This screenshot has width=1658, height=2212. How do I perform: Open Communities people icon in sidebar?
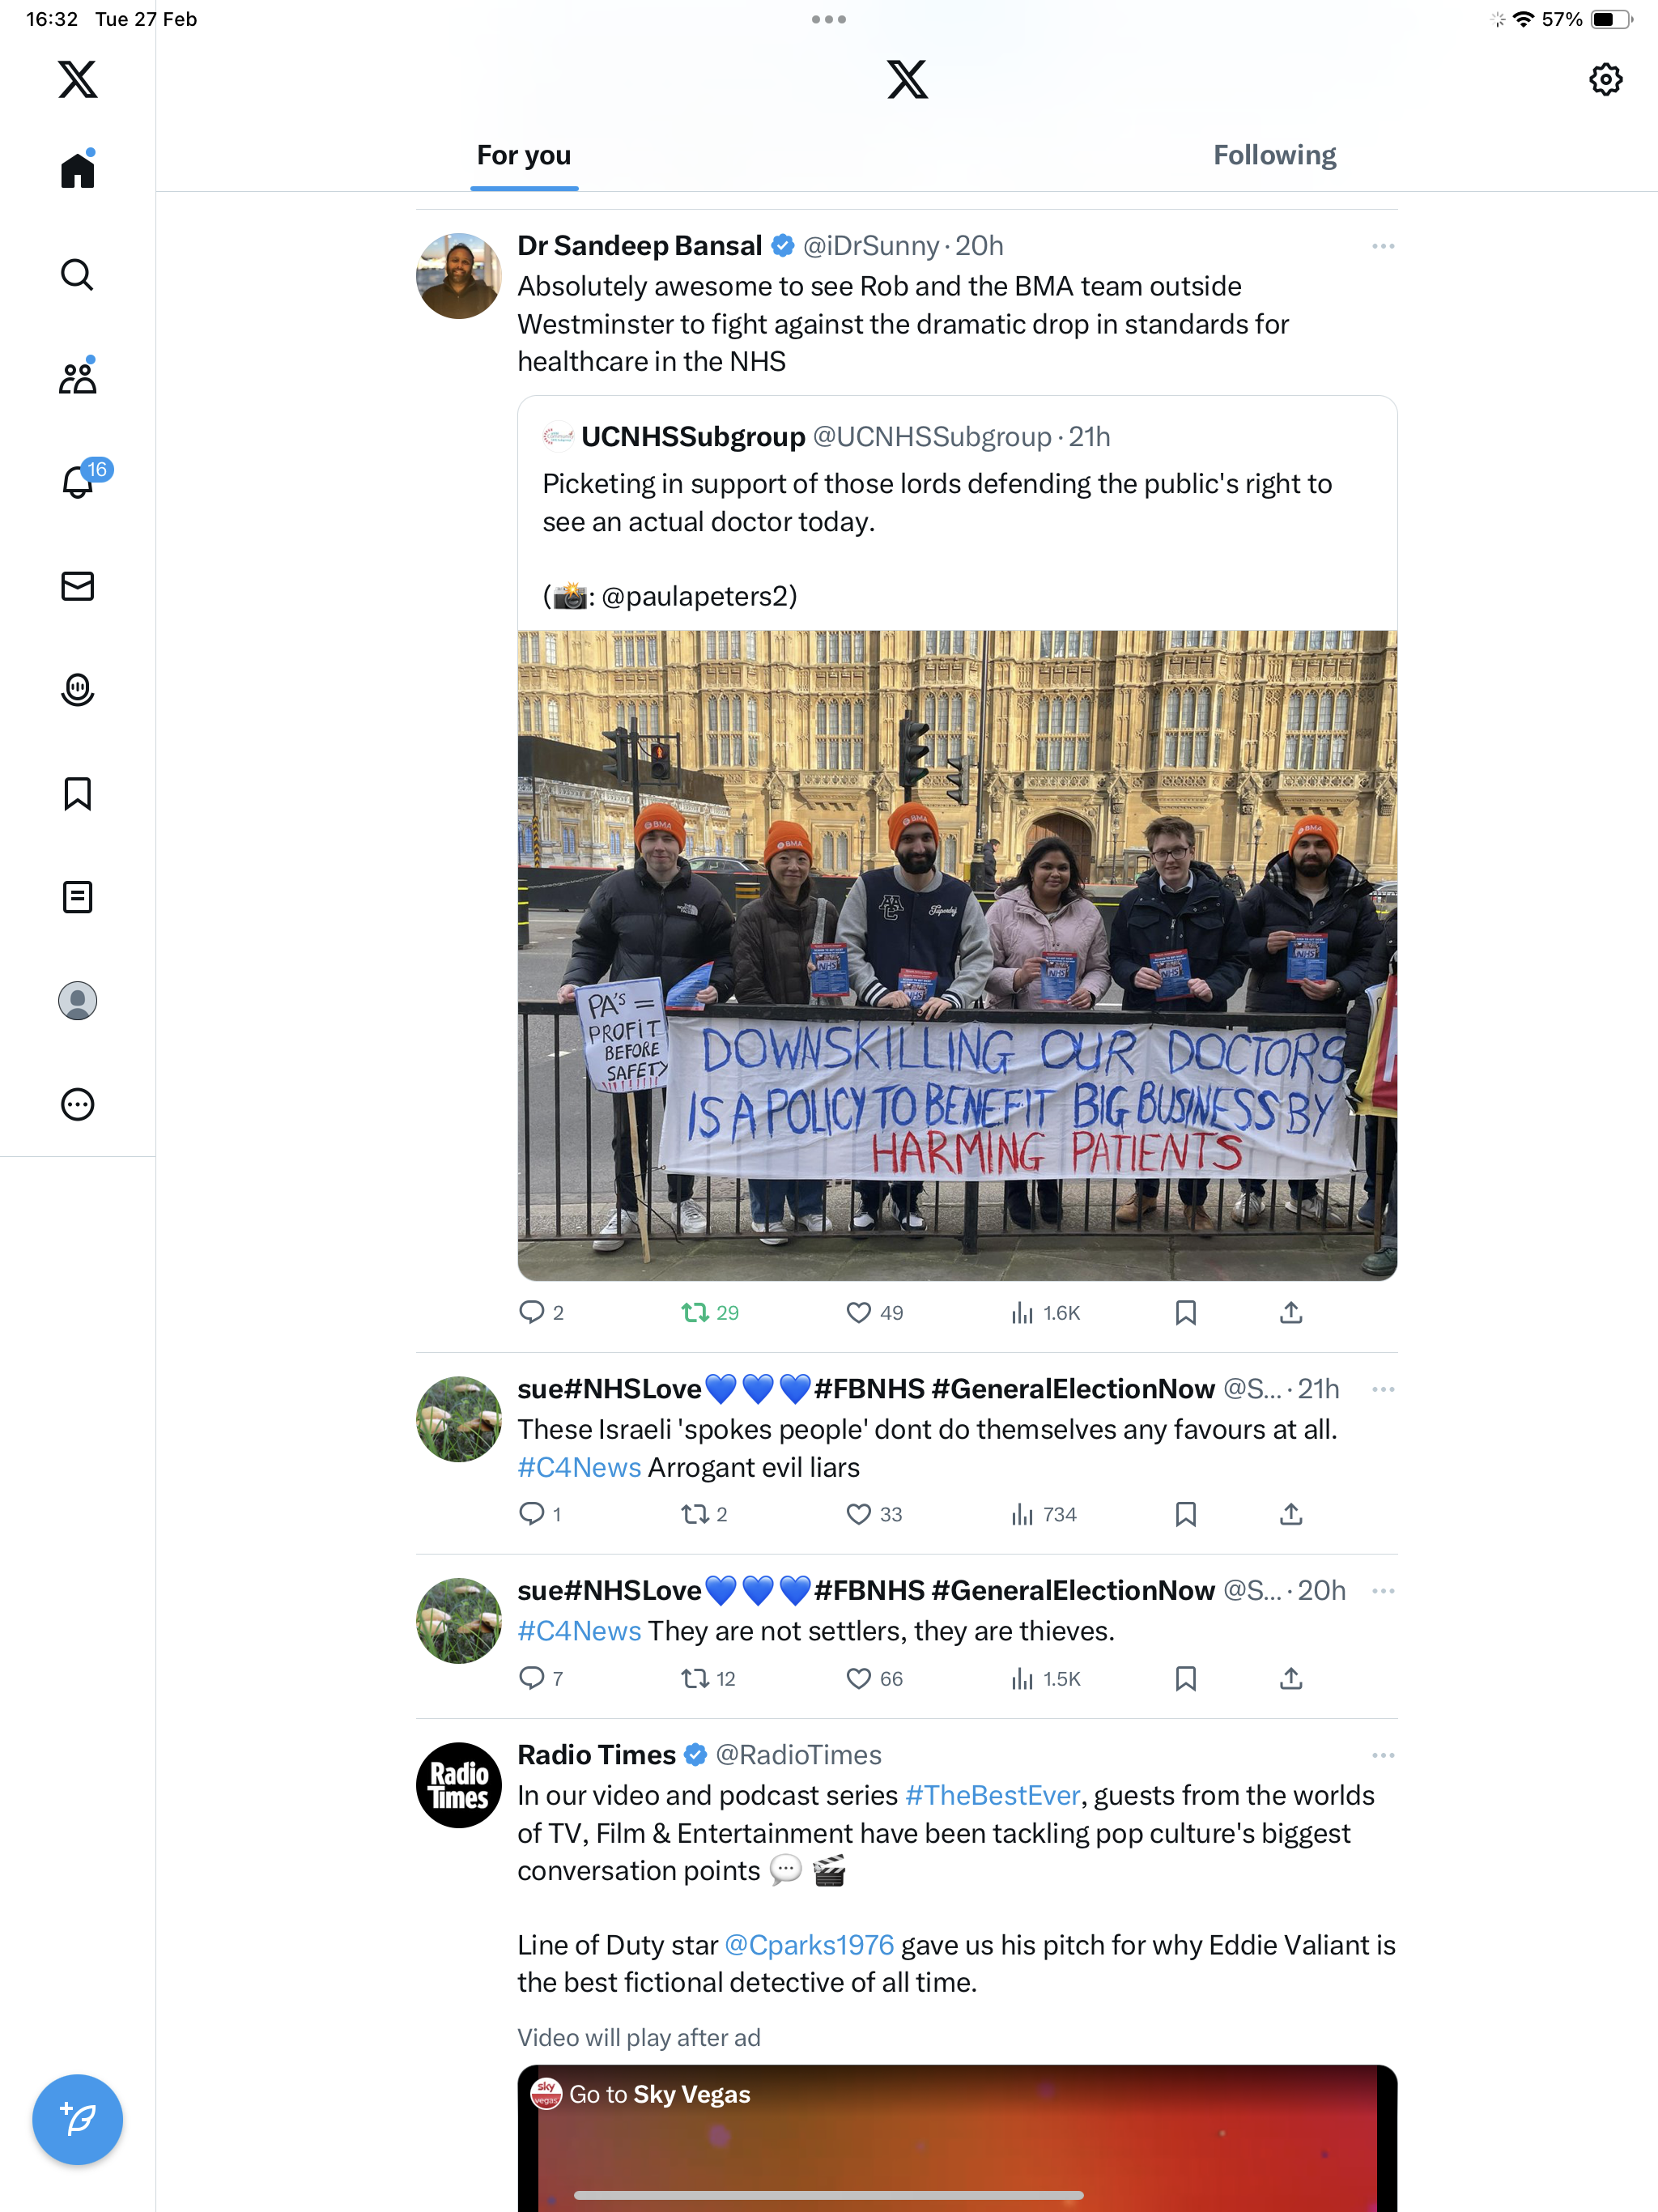coord(77,378)
